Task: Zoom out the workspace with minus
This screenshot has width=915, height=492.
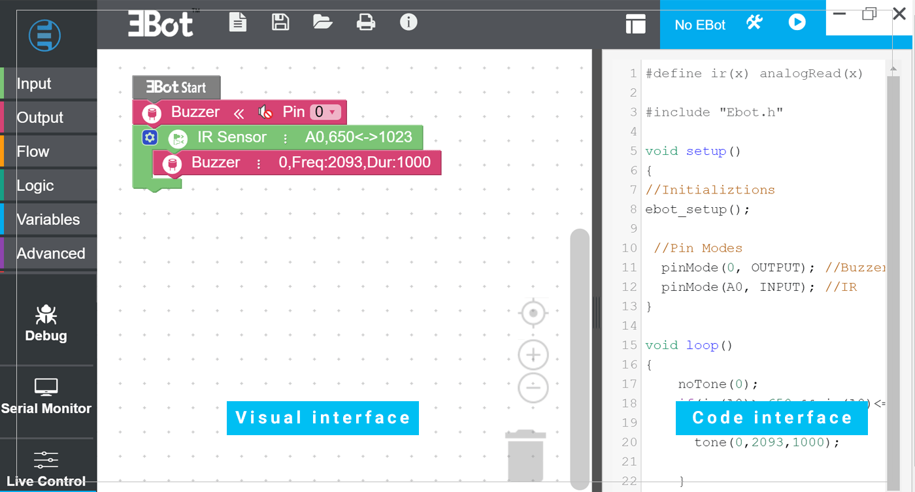Action: [533, 387]
